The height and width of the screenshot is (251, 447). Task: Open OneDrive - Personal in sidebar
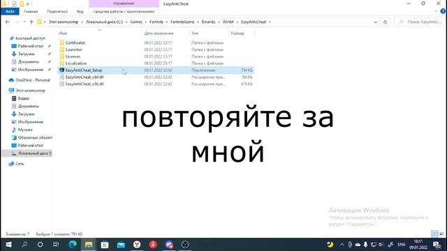pos(33,80)
